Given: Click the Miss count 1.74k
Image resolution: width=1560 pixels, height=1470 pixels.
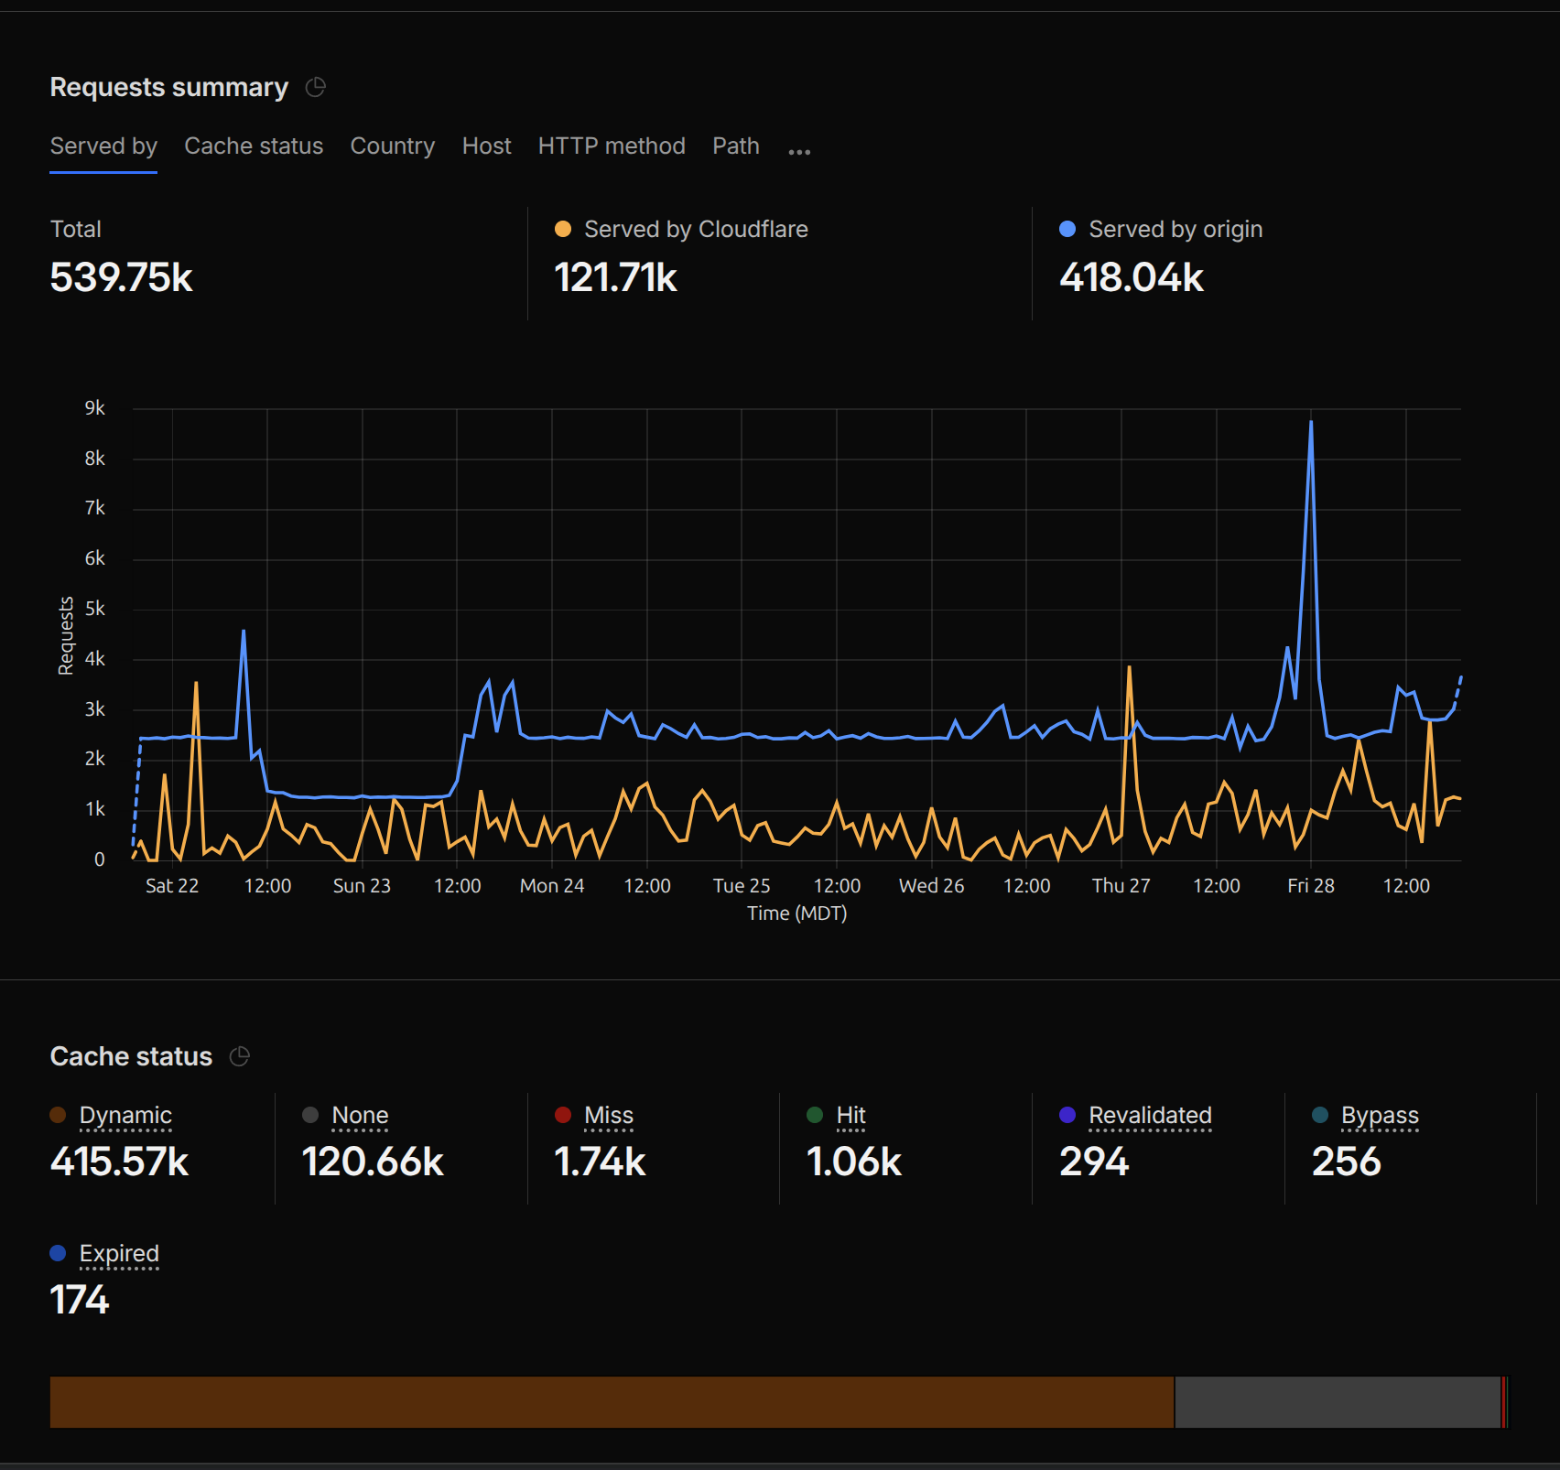Looking at the screenshot, I should pyautogui.click(x=600, y=1162).
